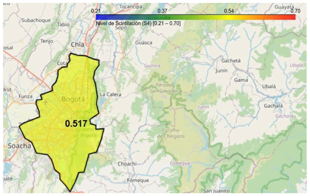Click the Nivel de Scintilación legend caption
Image resolution: width=310 pixels, height=196 pixels.
138,23
